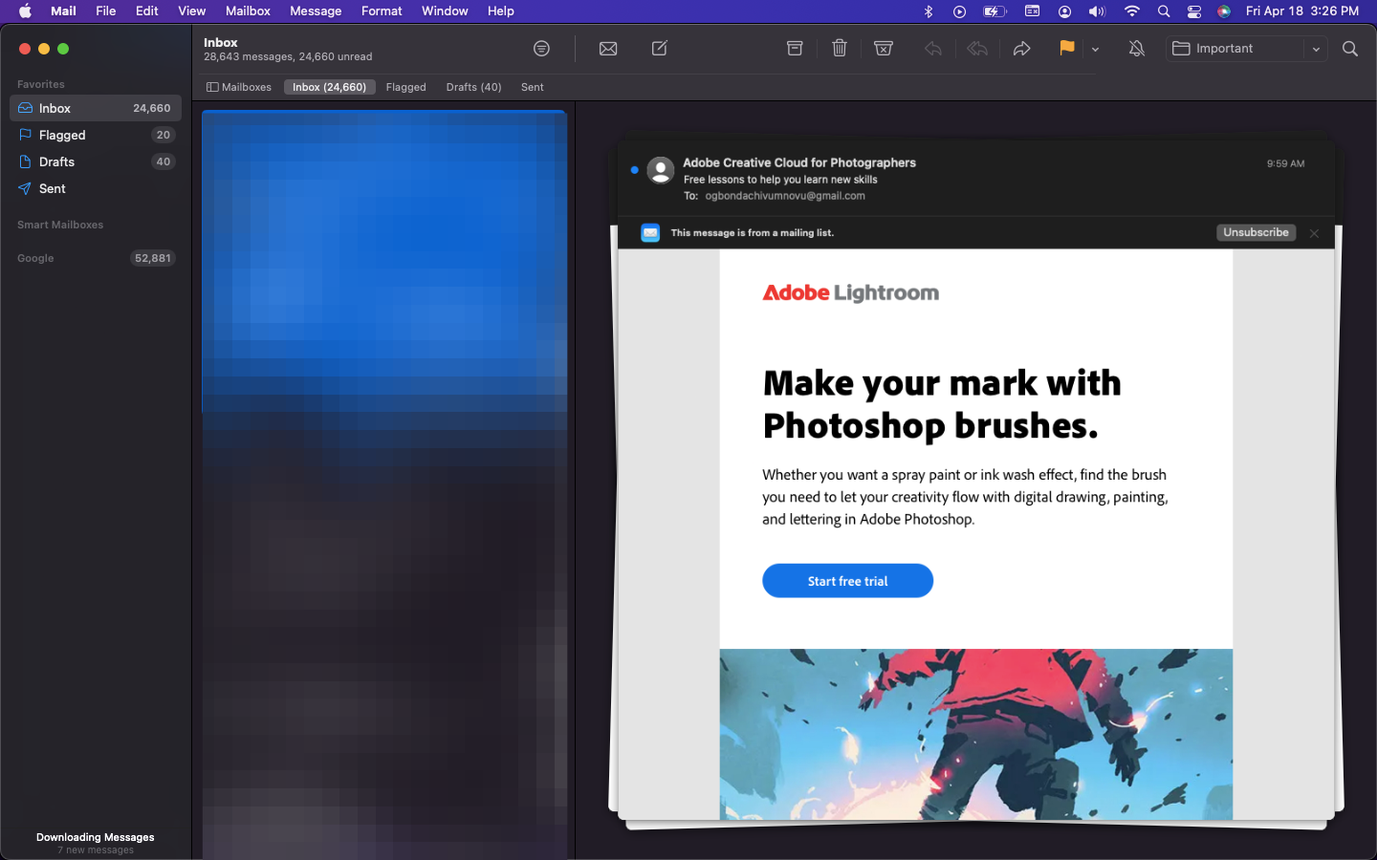The image size is (1377, 860).
Task: Toggle the Mailboxes sidebar button
Action: (x=239, y=87)
